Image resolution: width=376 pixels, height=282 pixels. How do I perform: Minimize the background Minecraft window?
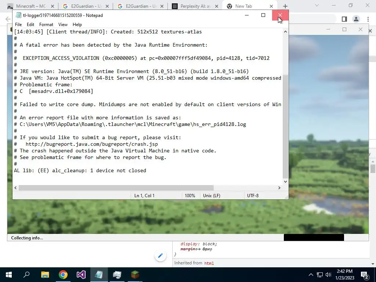pos(328,29)
